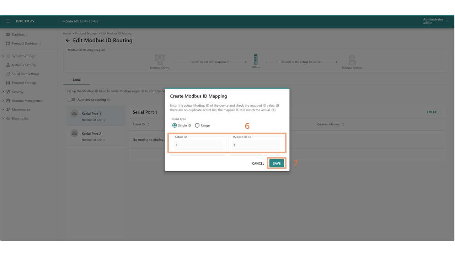This screenshot has width=455, height=256.
Task: Sort the table by Actual ID column
Action: 148,124
